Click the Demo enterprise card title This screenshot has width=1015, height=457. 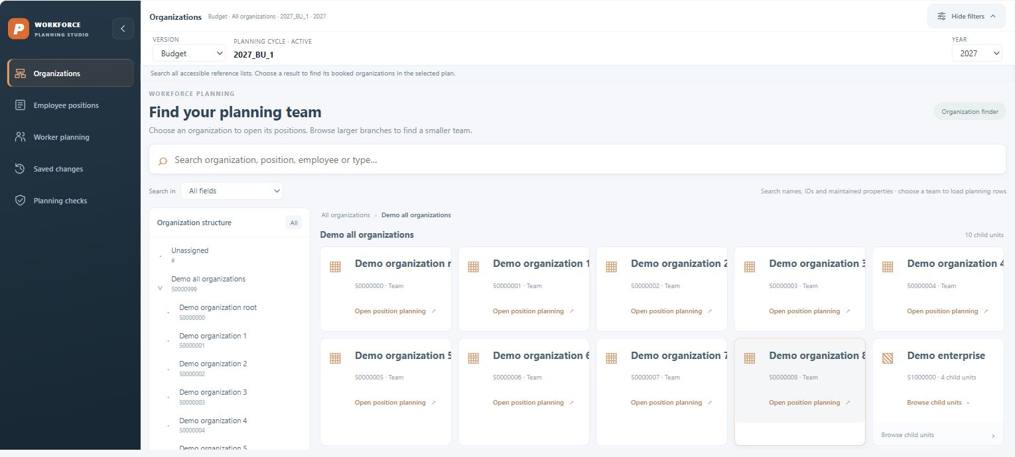(946, 356)
